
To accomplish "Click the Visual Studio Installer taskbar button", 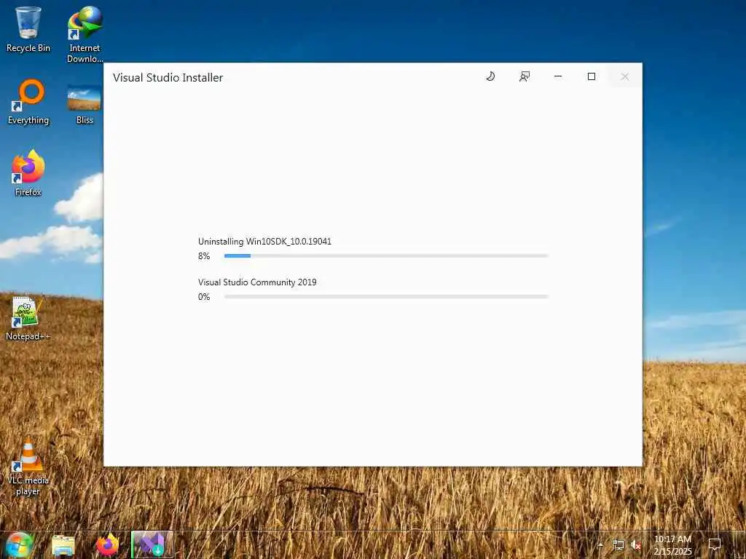I will [152, 544].
